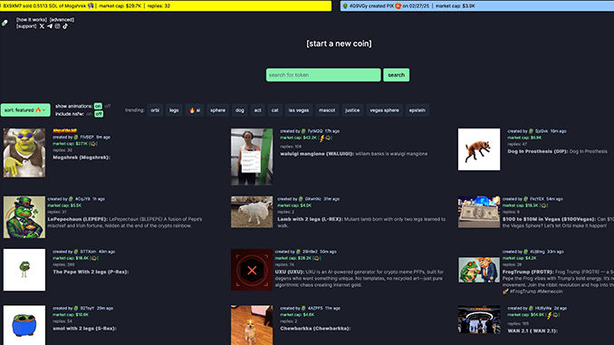The image size is (614, 345).
Task: Open the X (Twitter) social icon
Action: point(42,26)
